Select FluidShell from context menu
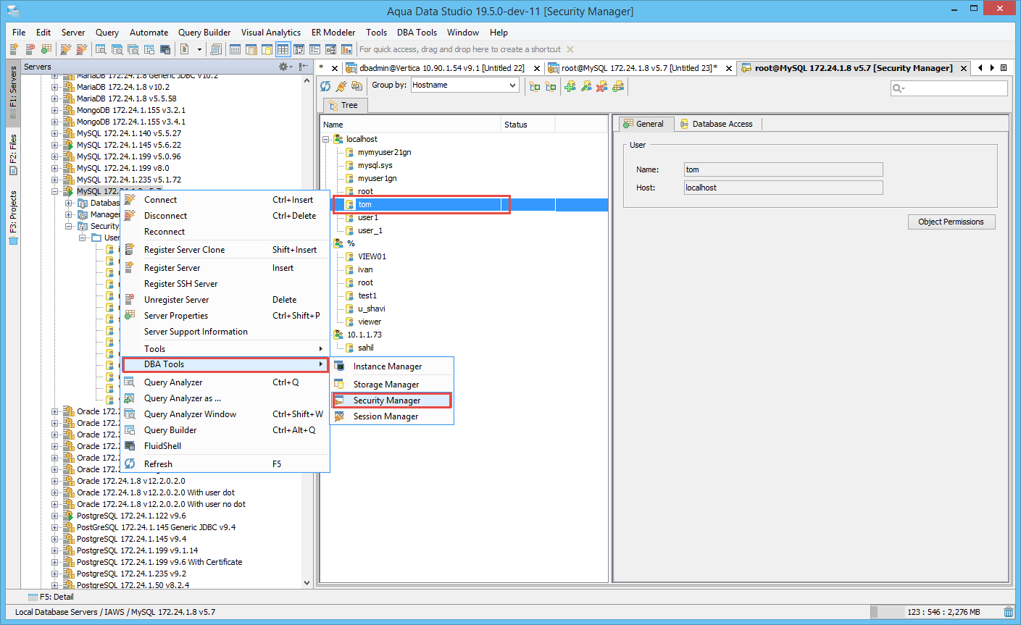Screen dimensions: 1021x625 tap(225, 446)
